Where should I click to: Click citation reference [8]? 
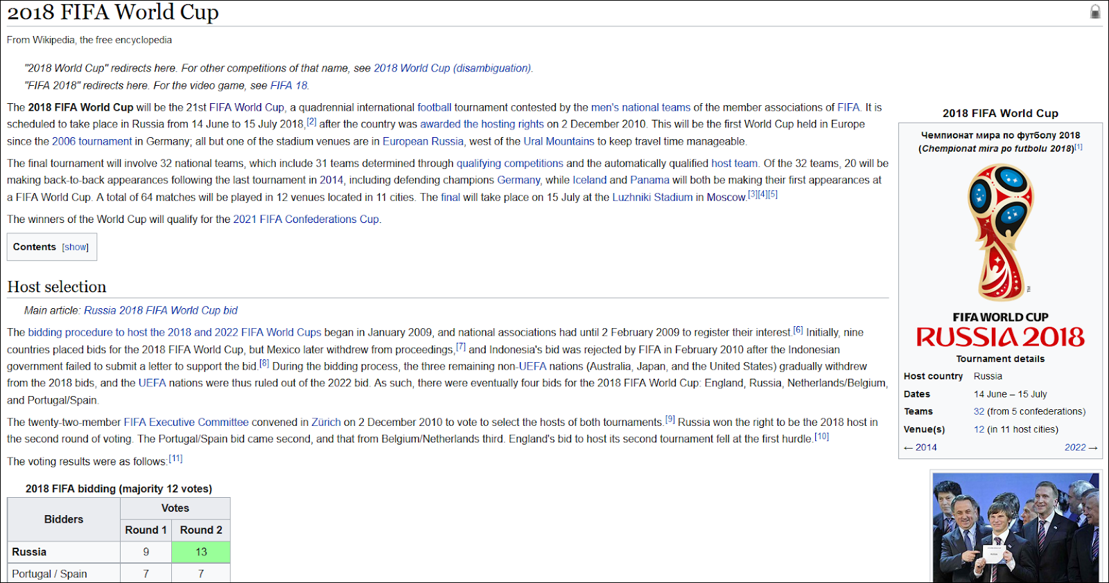tap(264, 364)
